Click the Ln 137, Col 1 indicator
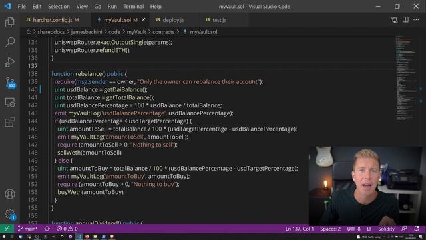The width and height of the screenshot is (426, 240). point(300,229)
